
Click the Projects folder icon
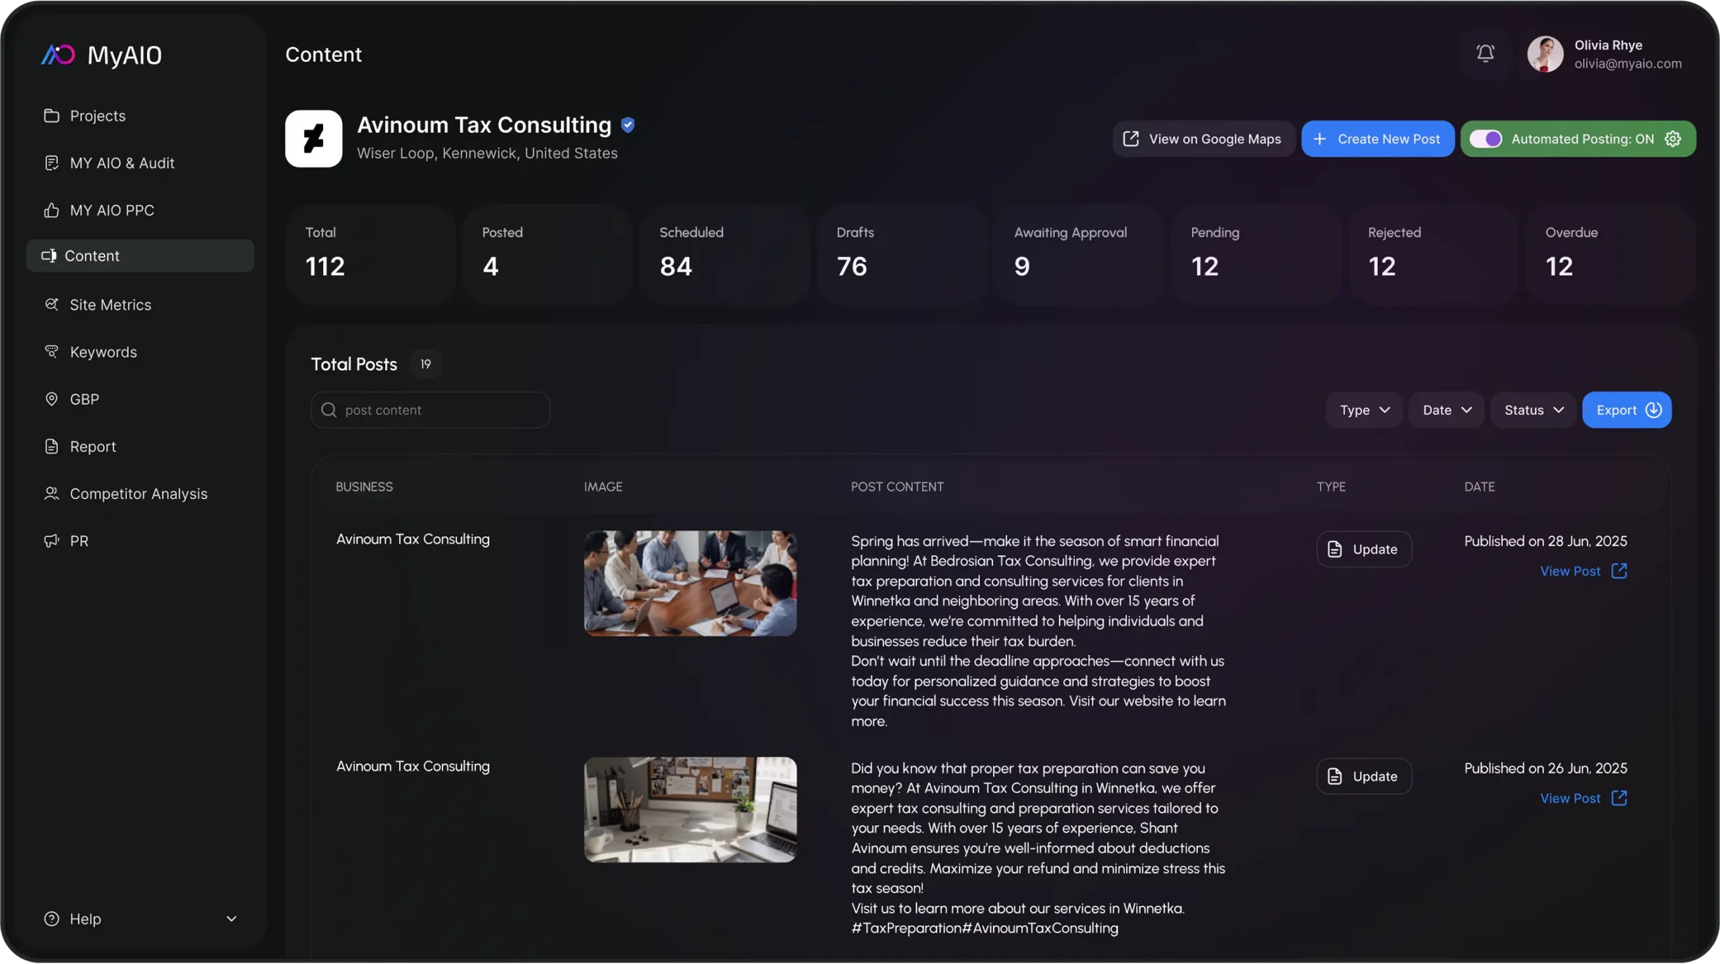tap(51, 116)
